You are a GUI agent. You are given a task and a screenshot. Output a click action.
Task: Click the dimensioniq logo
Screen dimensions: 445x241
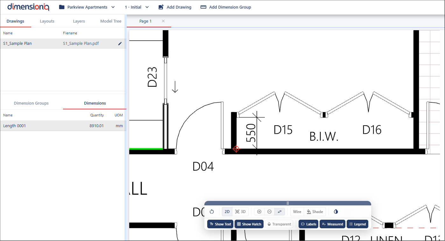point(28,7)
